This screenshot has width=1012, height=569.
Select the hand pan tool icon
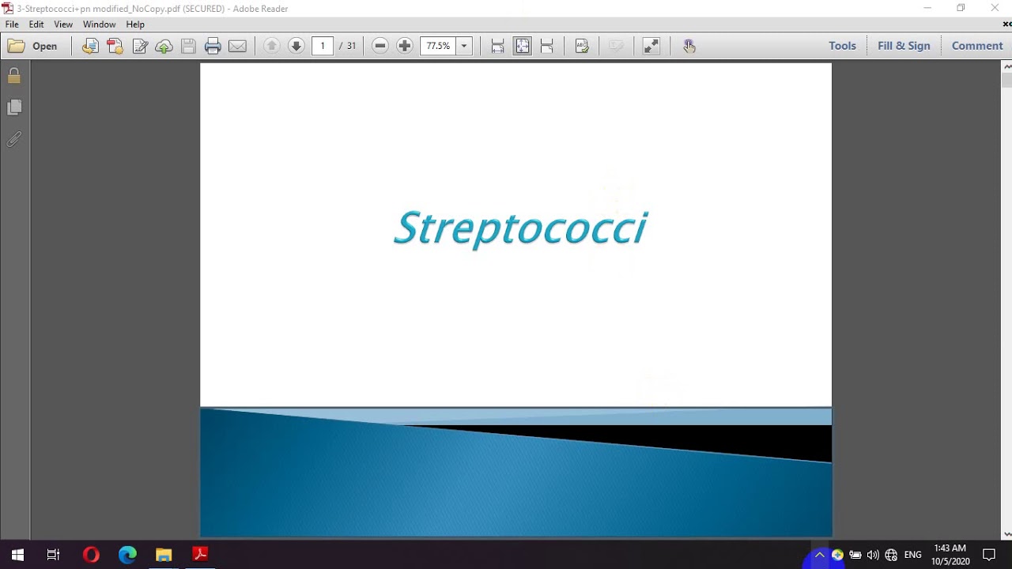tap(689, 46)
